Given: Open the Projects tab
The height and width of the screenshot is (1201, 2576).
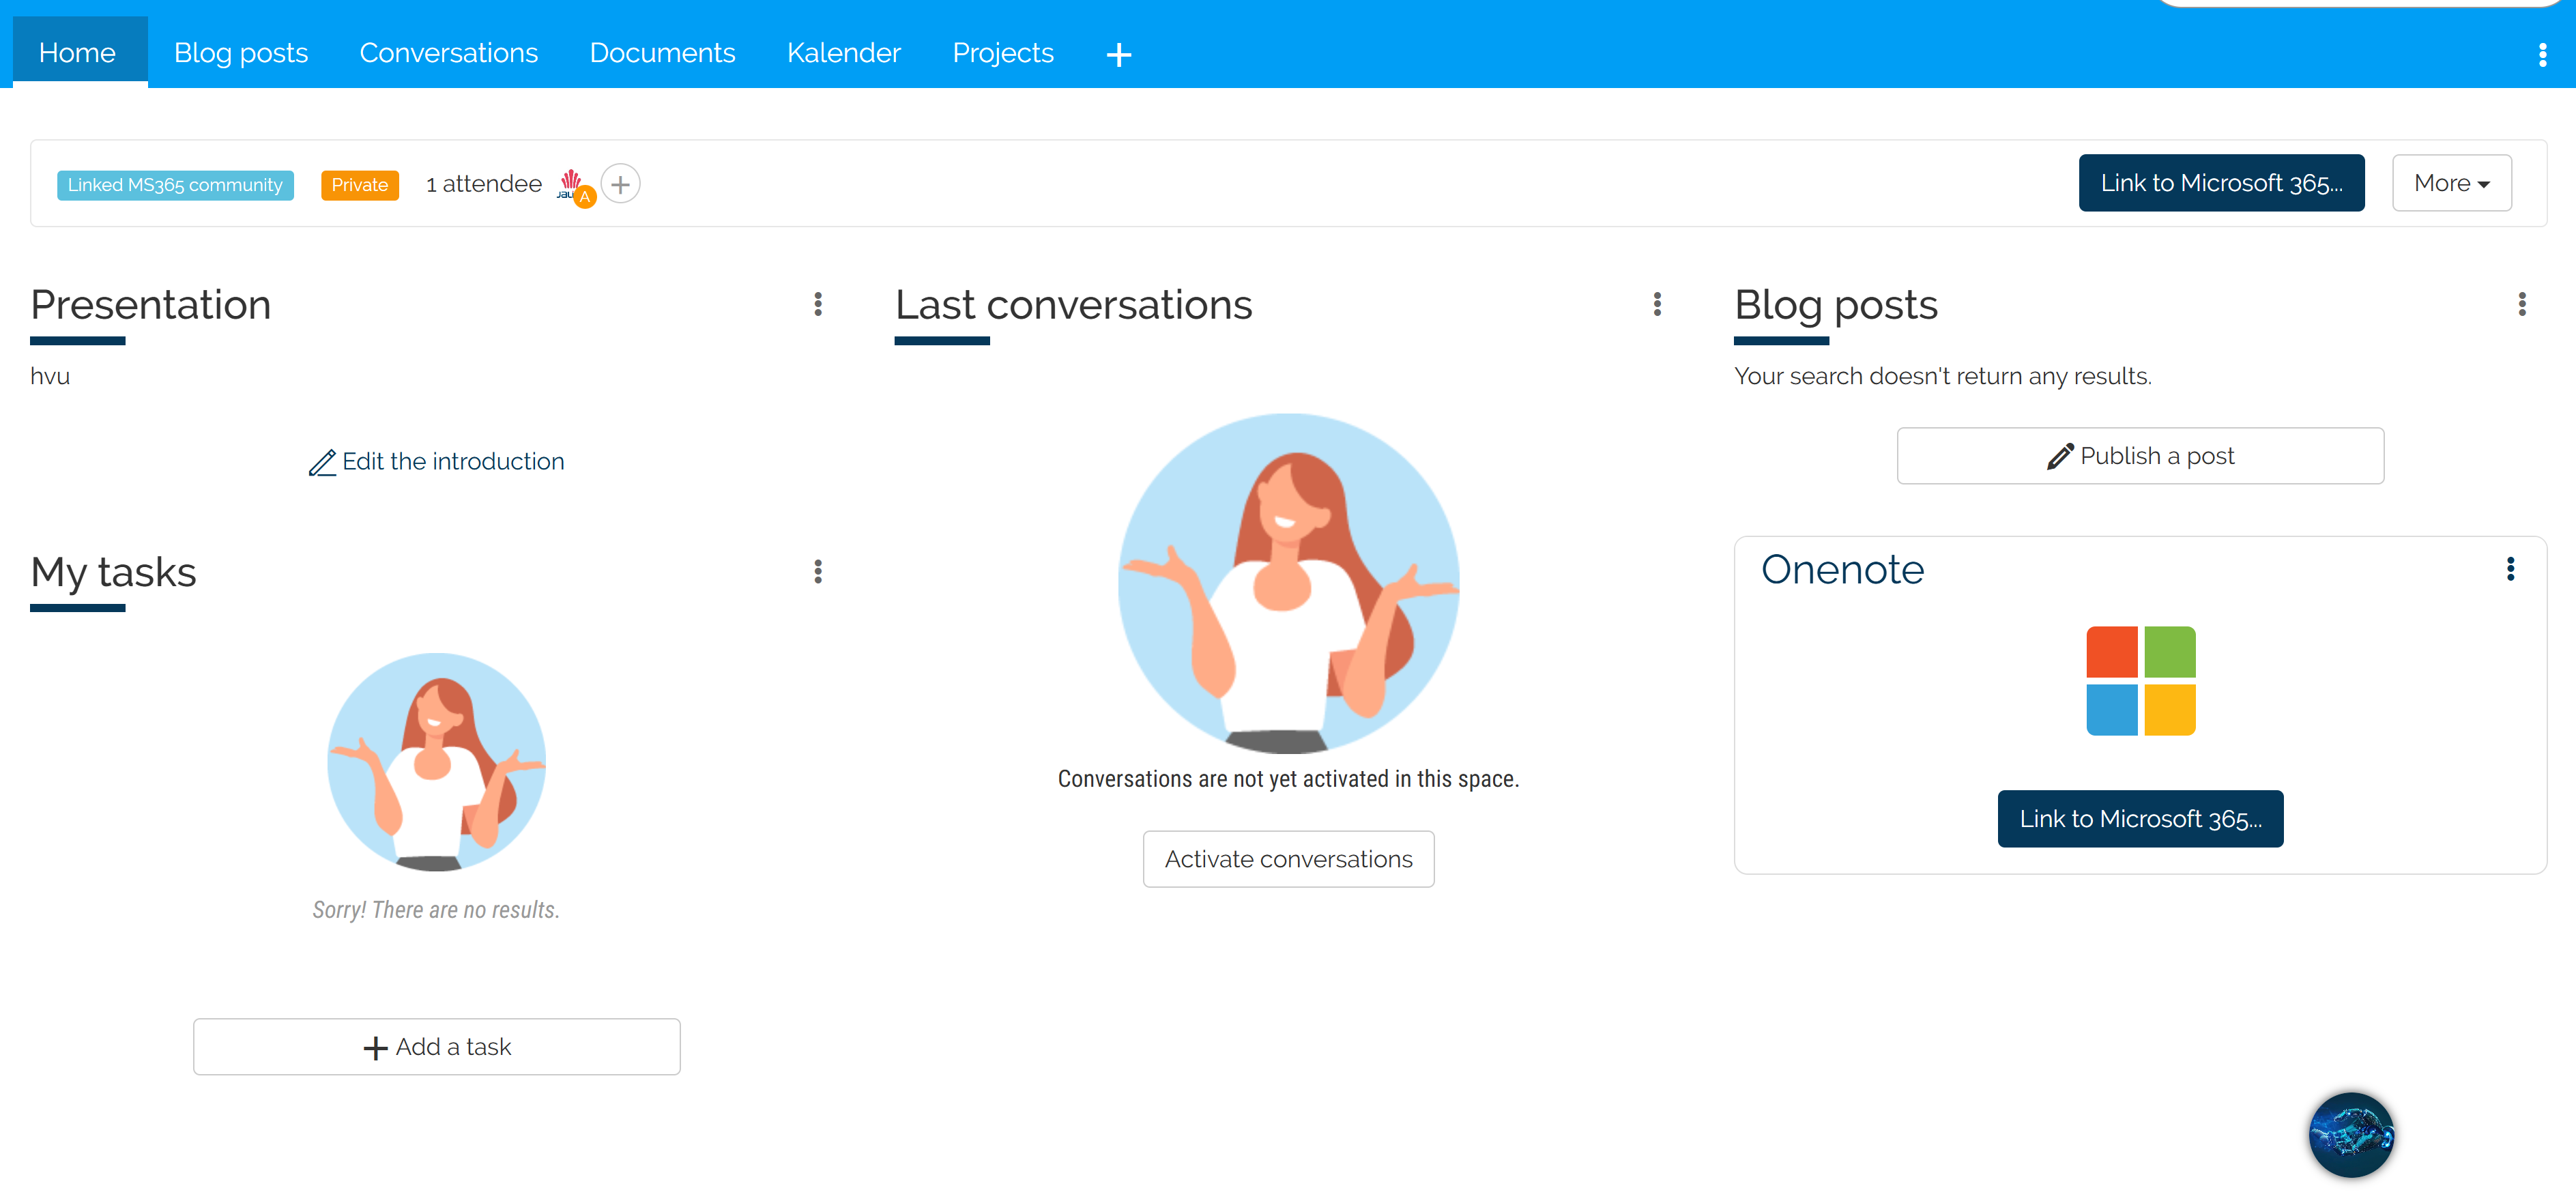Looking at the screenshot, I should pos(1002,53).
